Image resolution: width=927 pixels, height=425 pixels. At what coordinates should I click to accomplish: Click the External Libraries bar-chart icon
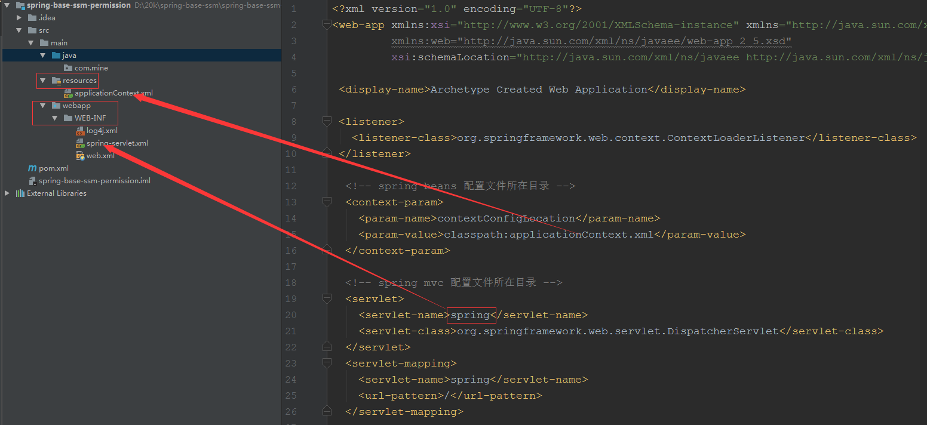tap(20, 193)
